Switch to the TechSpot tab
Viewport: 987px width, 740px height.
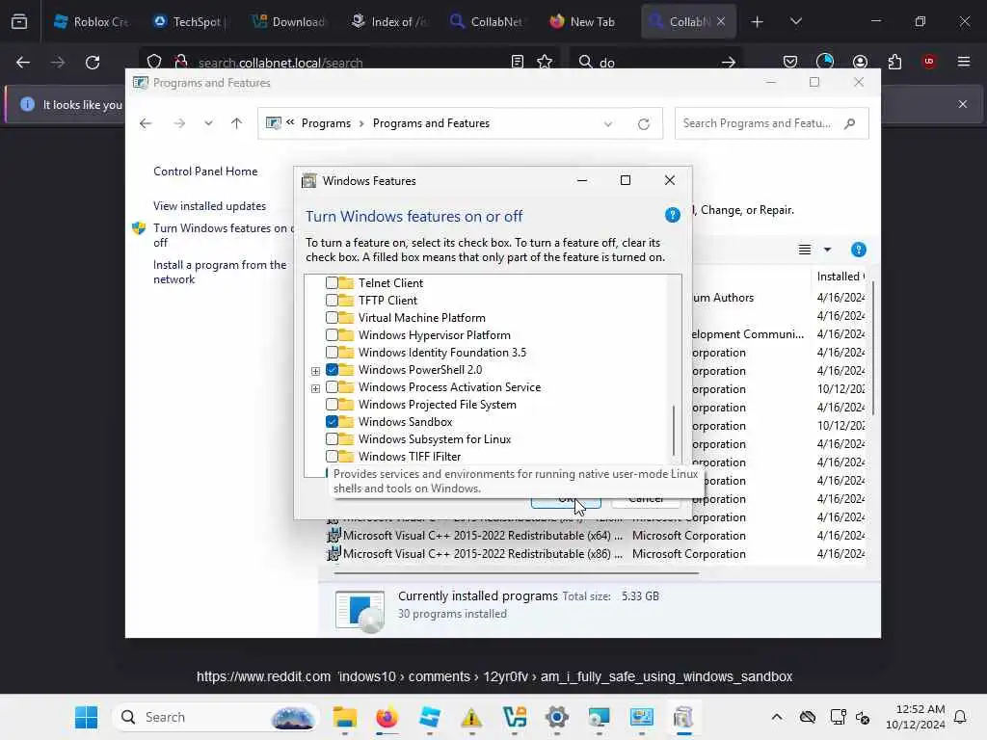click(190, 21)
